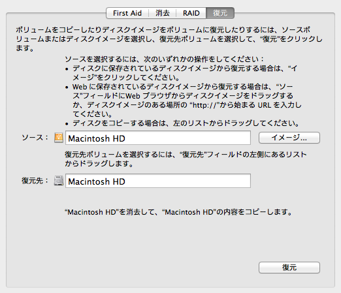Switch to the First Aid tab
Viewport: 341px width, 293px height.
click(127, 13)
